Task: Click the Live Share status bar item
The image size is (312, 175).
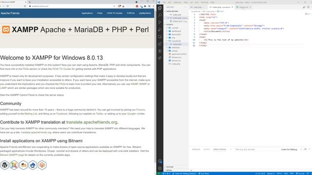Action: 204,174
